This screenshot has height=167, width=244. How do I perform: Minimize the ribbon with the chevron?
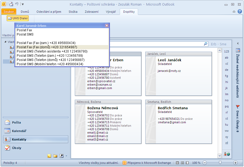pyautogui.click(x=234, y=11)
